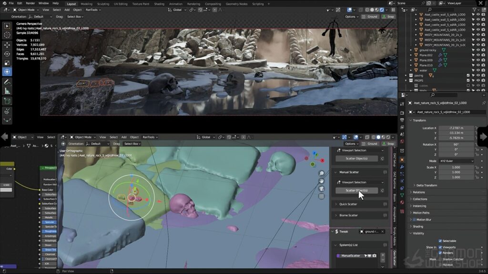Click the ManualScatter purple color swatch

click(338, 255)
